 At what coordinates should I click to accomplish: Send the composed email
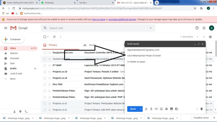click(x=133, y=109)
